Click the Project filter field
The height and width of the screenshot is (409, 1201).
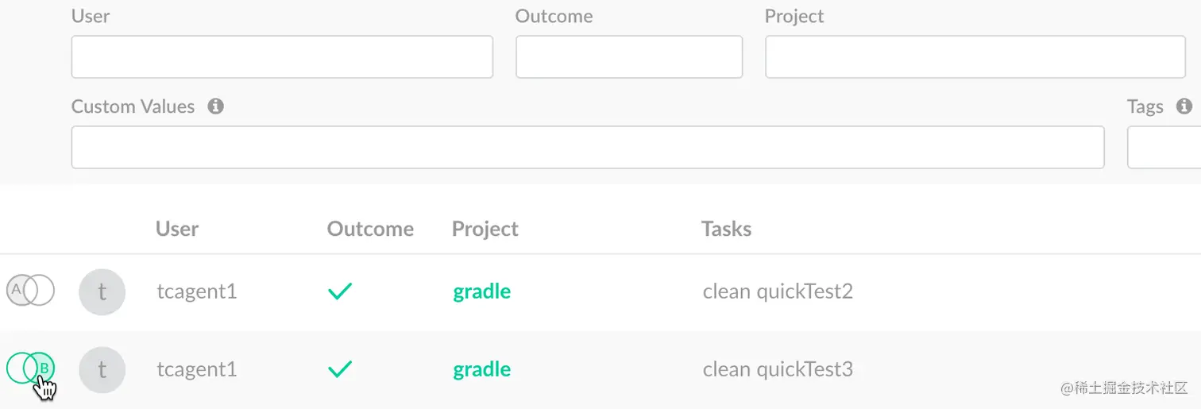[x=975, y=57]
